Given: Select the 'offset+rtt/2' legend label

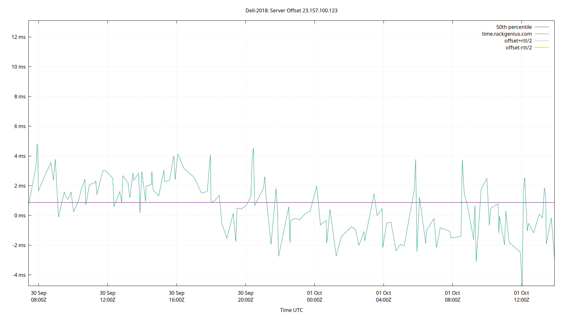Looking at the screenshot, I should [518, 41].
